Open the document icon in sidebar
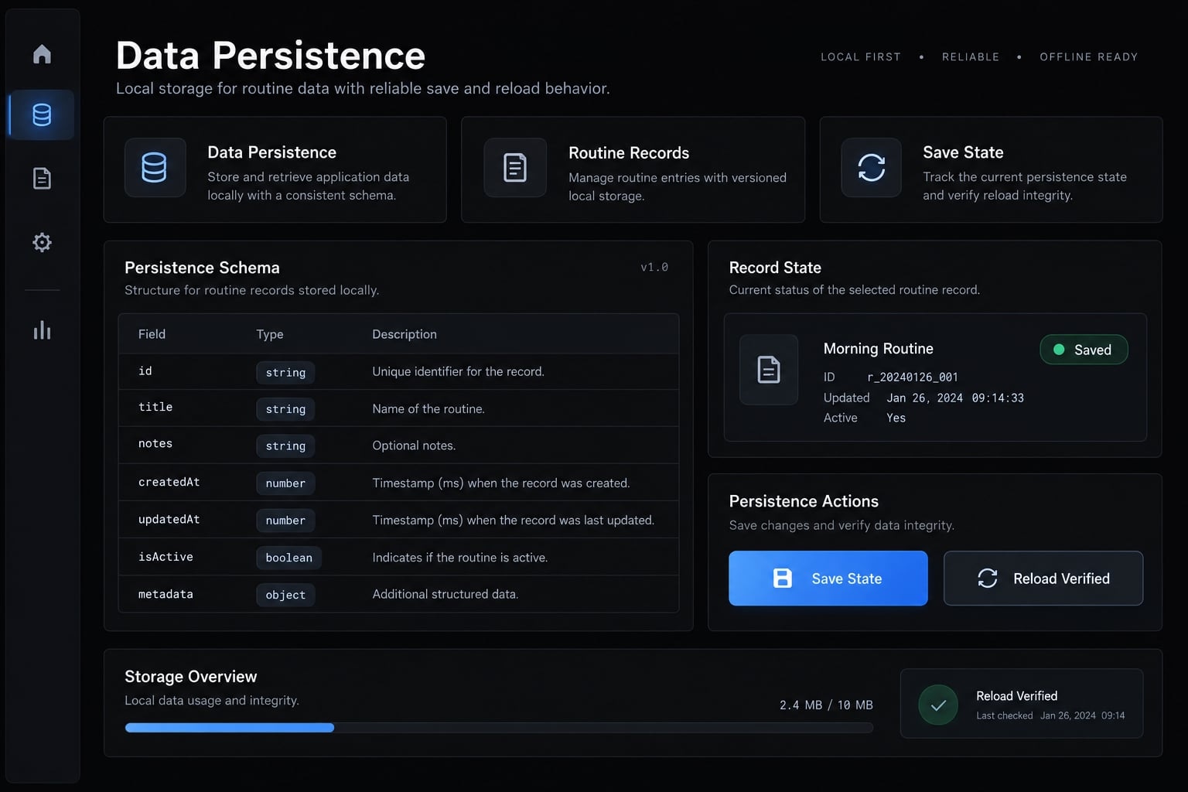This screenshot has width=1188, height=792. tap(42, 179)
